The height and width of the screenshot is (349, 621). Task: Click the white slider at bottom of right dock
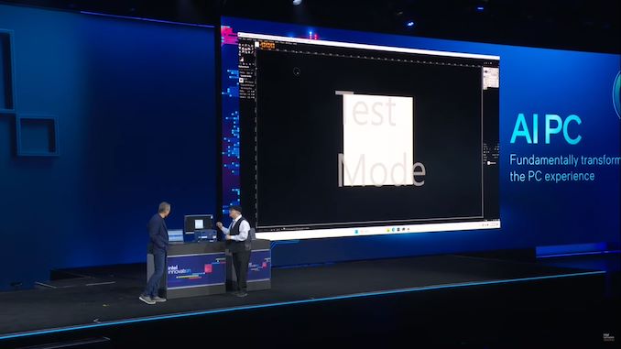pos(492,163)
